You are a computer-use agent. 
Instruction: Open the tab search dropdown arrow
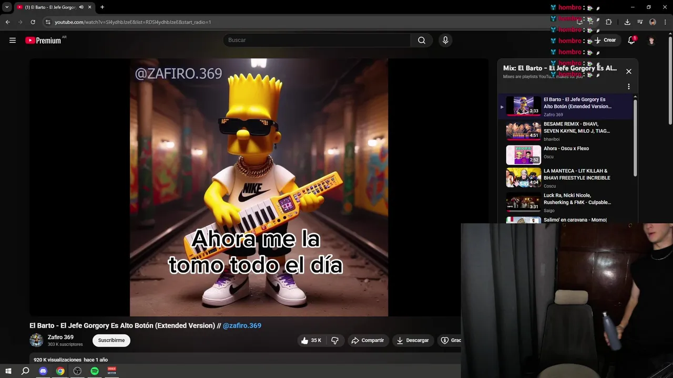pyautogui.click(x=7, y=7)
